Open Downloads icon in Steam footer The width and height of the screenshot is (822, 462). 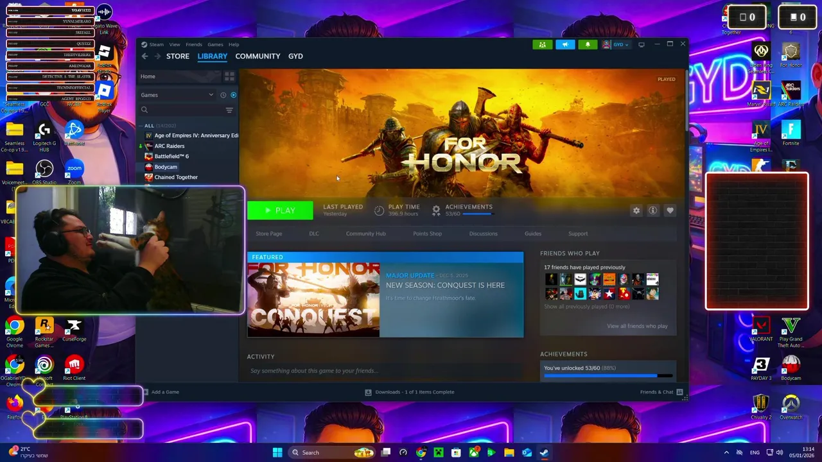(x=368, y=392)
